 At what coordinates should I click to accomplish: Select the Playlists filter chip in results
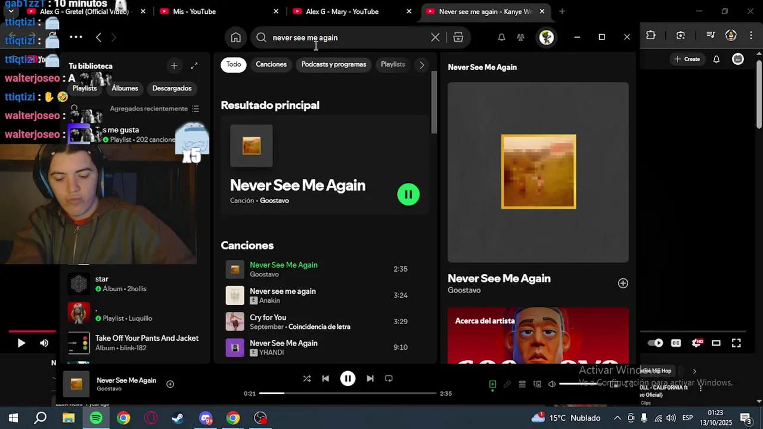(393, 64)
